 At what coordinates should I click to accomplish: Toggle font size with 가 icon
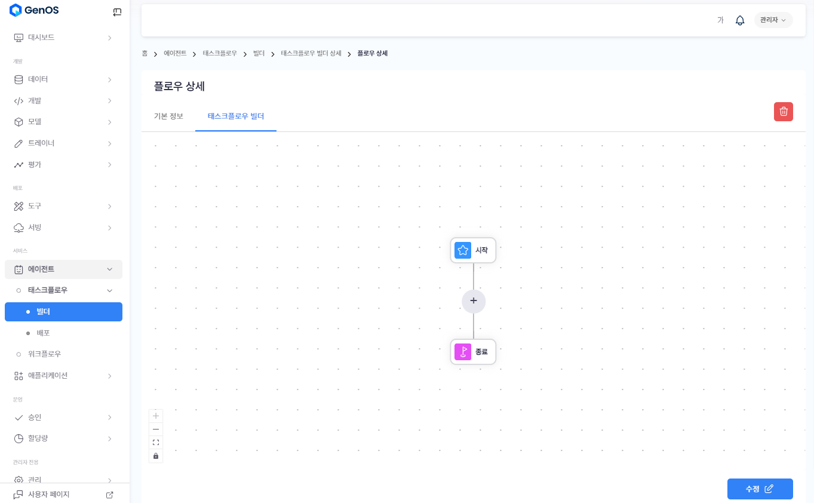click(720, 20)
